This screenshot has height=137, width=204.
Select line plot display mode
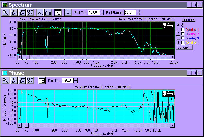[x=40, y=12]
